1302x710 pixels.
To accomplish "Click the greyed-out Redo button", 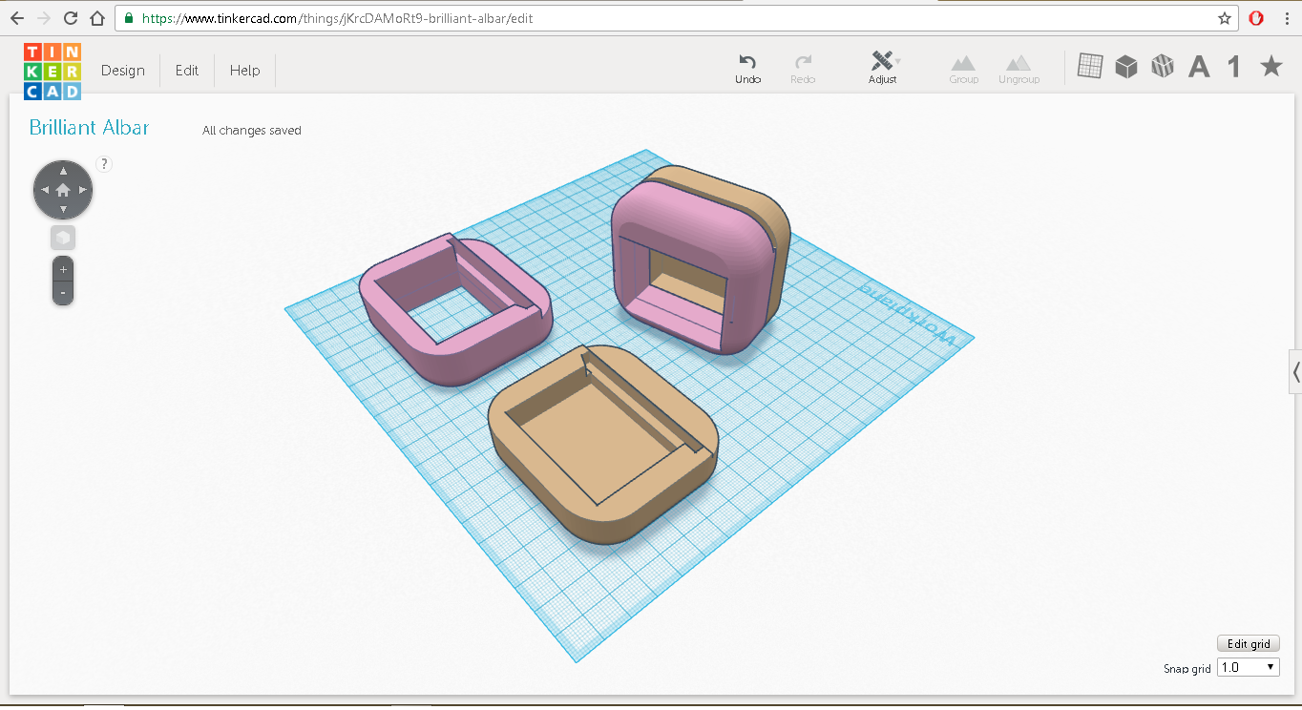I will (803, 69).
